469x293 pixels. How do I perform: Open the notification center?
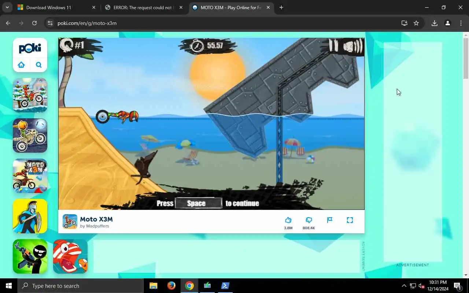pos(457,286)
